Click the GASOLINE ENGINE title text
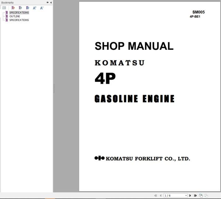The width and height of the screenshot is (221, 199). tap(134, 99)
